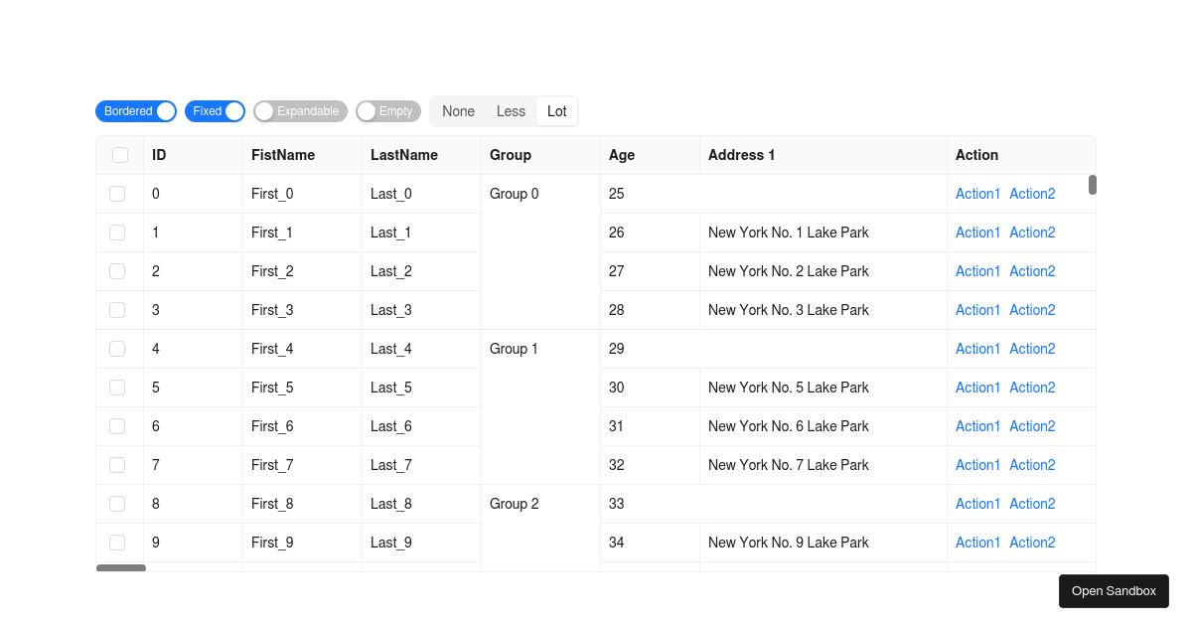The image size is (1192, 626).
Task: Select the row checkbox for ID 3
Action: click(x=117, y=310)
